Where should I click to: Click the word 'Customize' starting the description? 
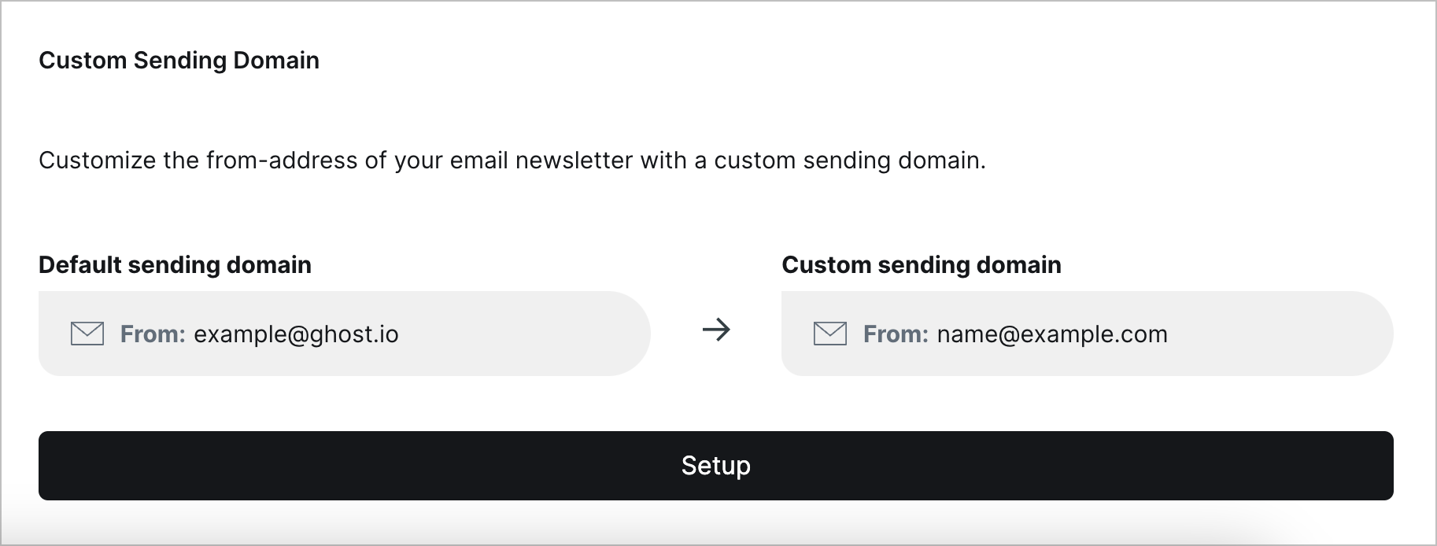98,160
